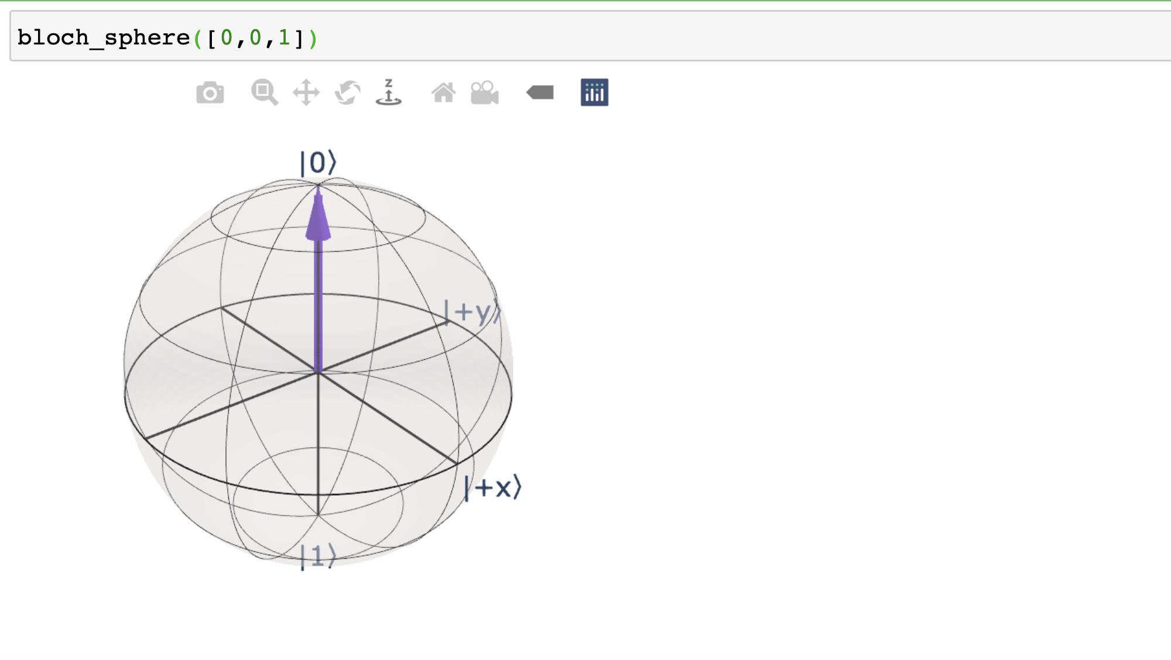Screen dimensions: 1171x660
Task: Click the zoom/magnify icon
Action: (x=263, y=92)
